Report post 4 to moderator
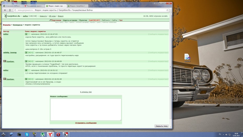 [x=158, y=70]
